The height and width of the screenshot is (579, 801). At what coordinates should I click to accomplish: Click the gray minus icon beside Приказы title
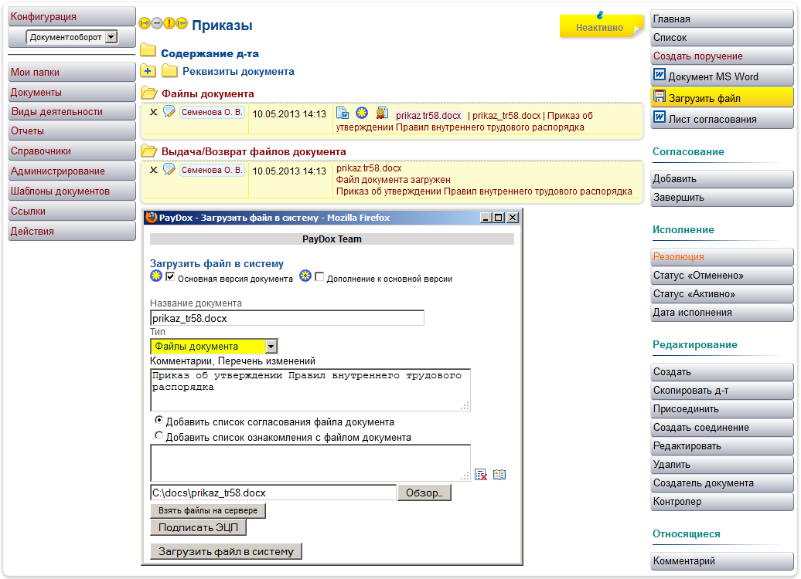[157, 23]
